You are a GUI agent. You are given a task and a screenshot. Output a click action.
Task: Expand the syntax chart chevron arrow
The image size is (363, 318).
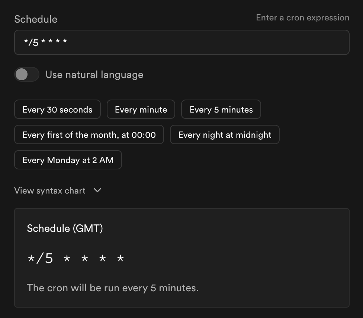(97, 190)
